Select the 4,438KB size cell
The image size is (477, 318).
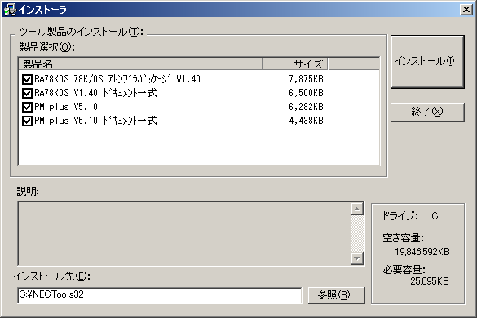click(x=306, y=121)
